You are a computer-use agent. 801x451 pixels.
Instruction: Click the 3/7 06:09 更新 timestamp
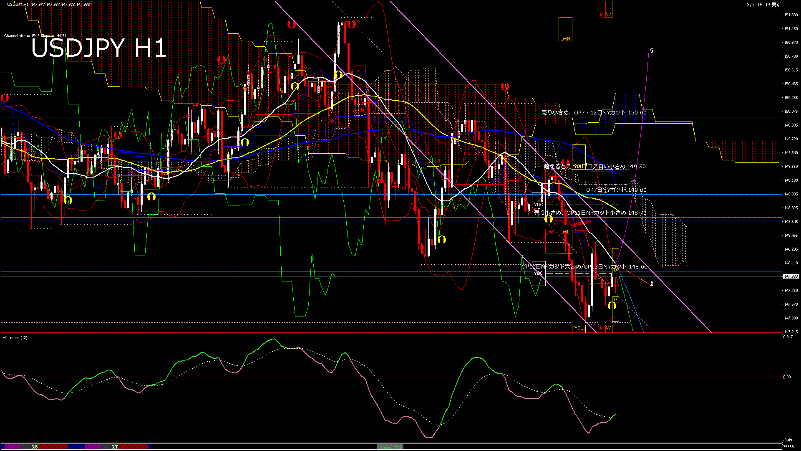pos(763,4)
